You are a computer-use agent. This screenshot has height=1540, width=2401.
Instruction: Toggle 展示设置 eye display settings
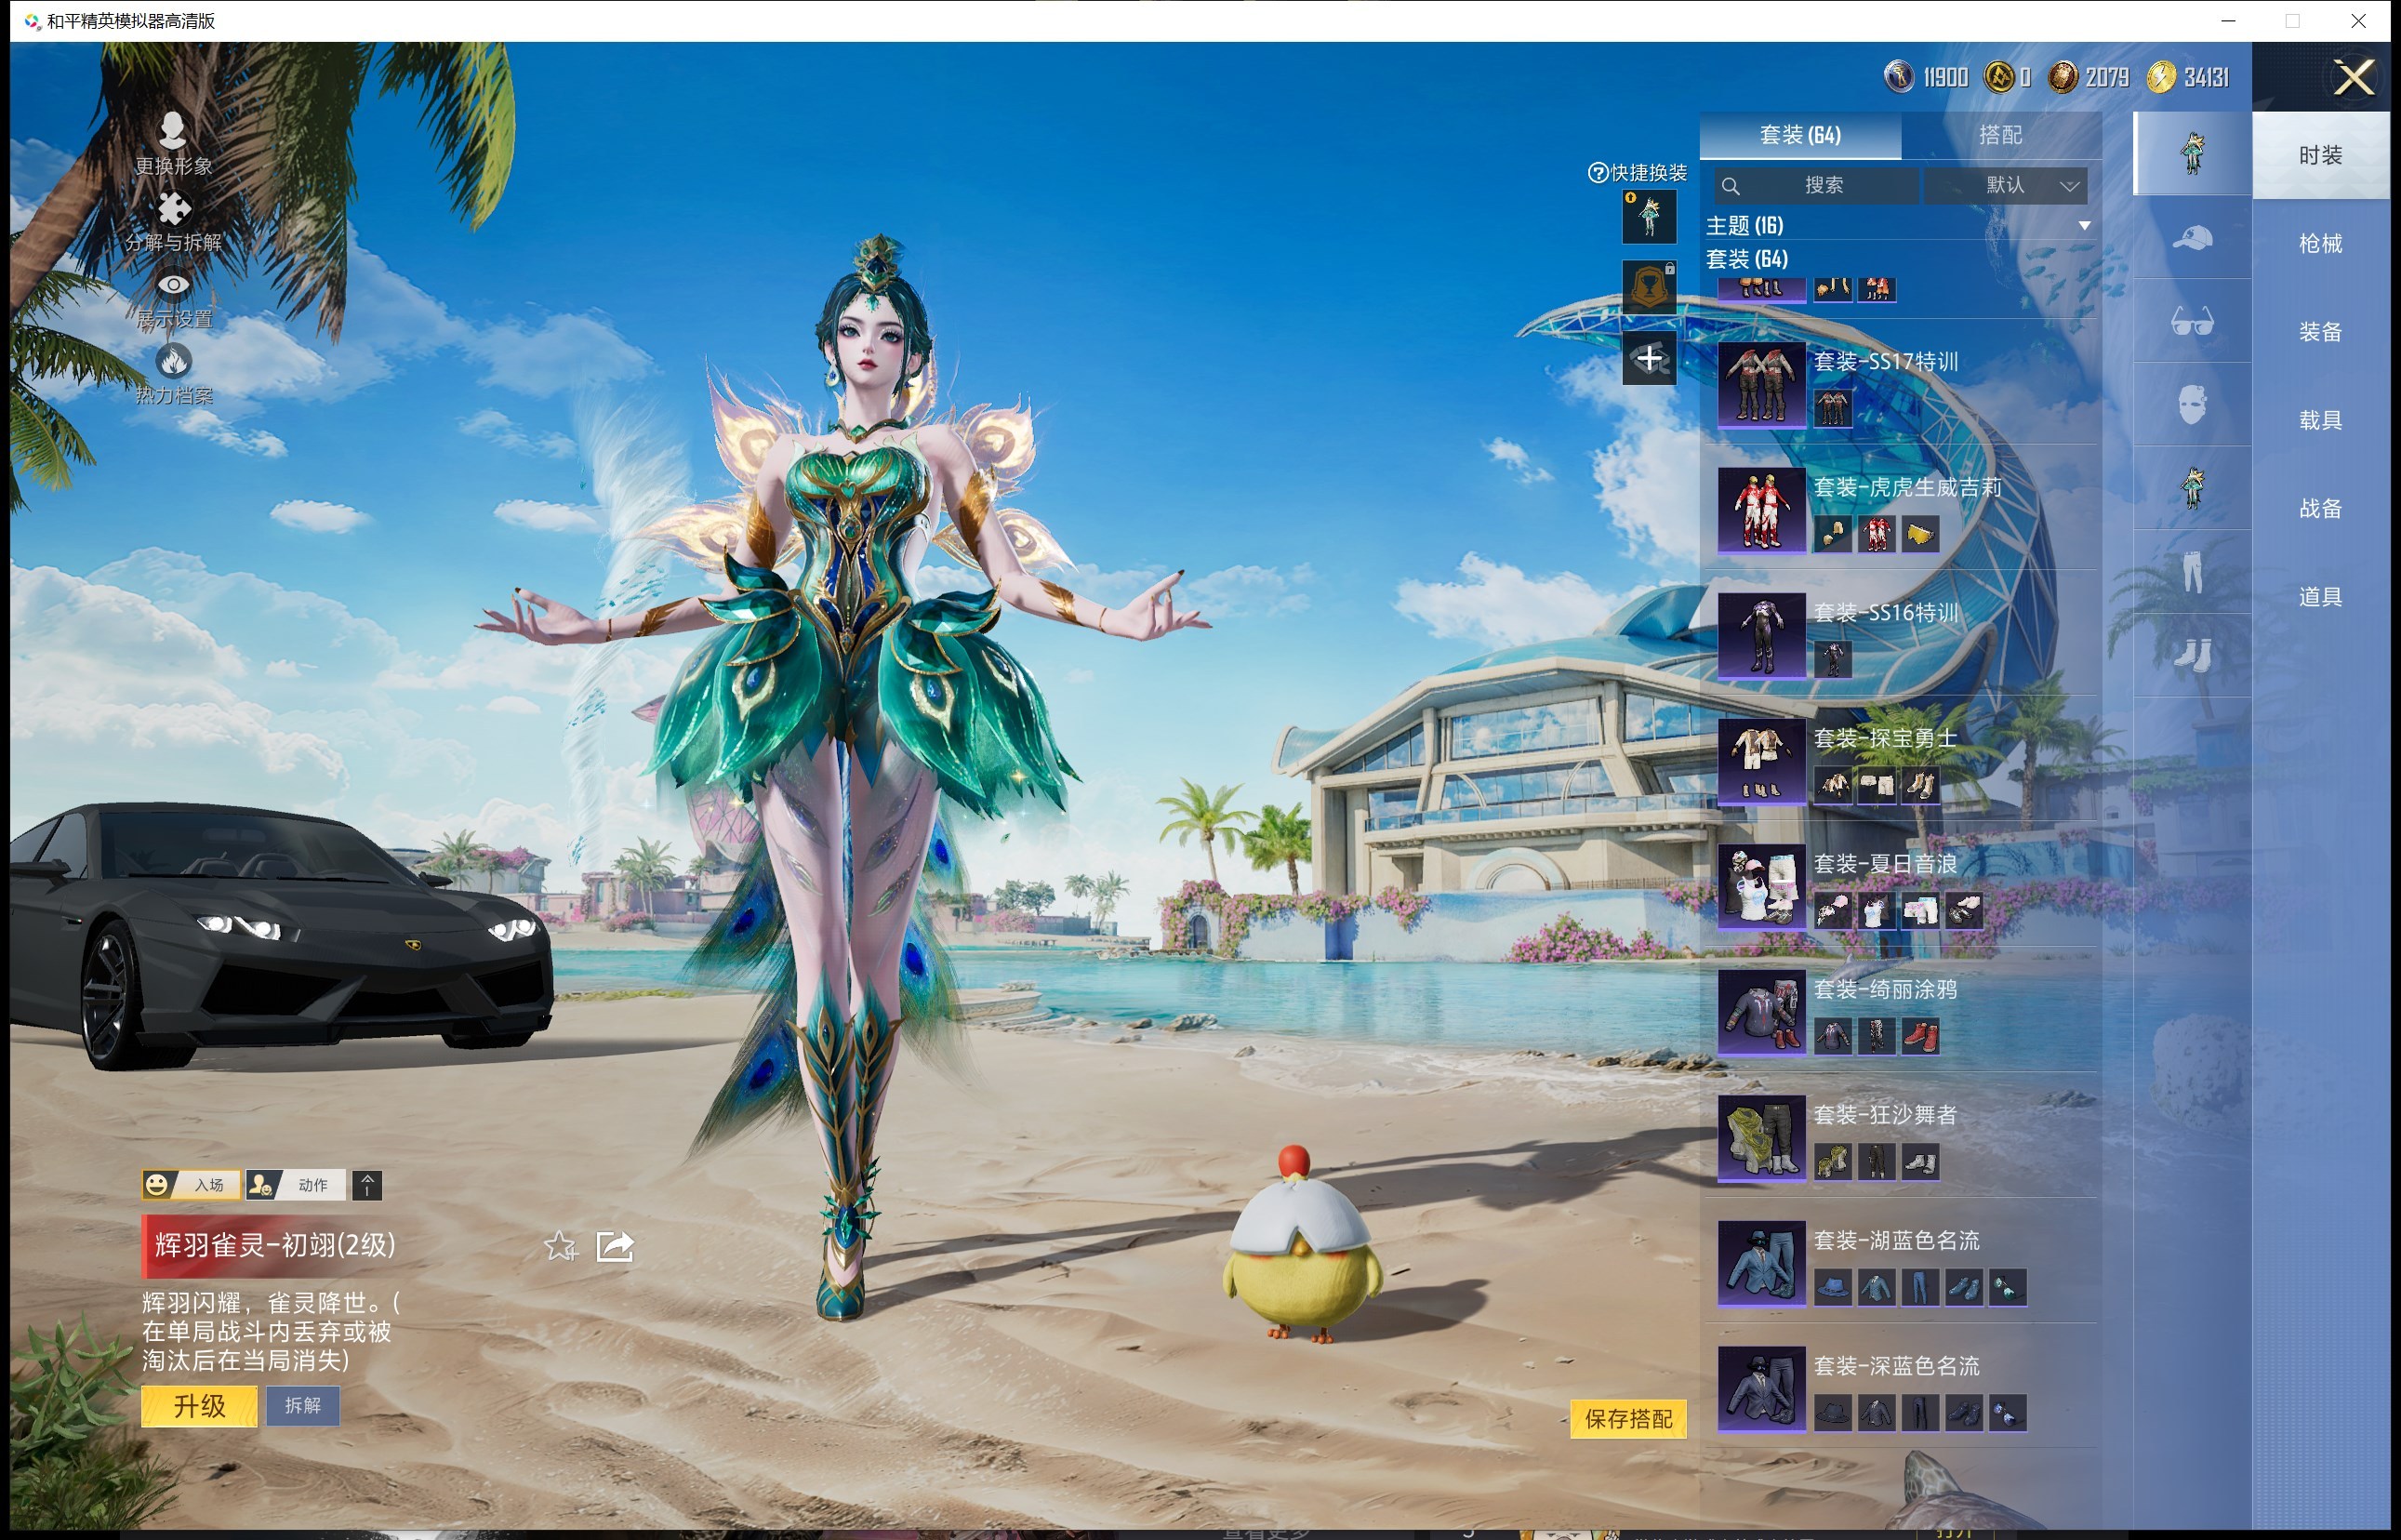[173, 285]
